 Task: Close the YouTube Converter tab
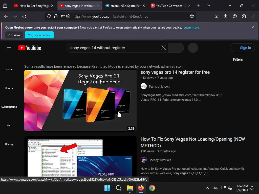[189, 6]
